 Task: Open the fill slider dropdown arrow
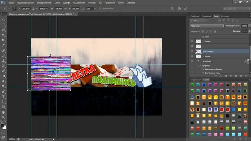click(249, 31)
